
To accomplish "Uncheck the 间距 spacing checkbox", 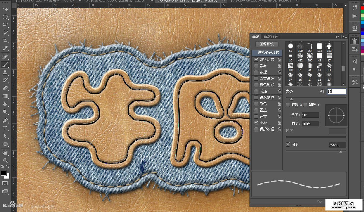I will [x=288, y=145].
